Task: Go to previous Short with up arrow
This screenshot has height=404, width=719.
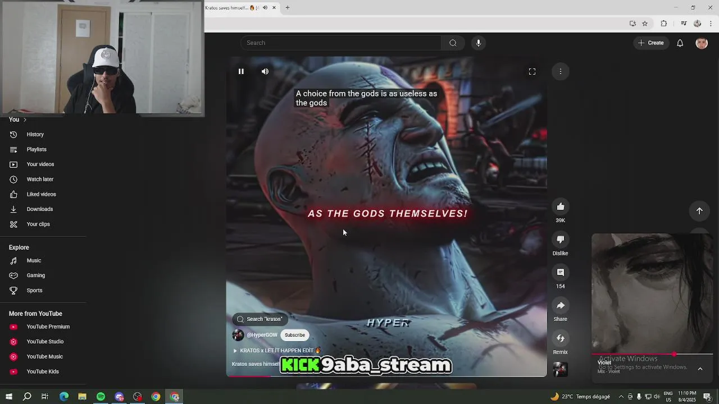Action: (x=699, y=210)
